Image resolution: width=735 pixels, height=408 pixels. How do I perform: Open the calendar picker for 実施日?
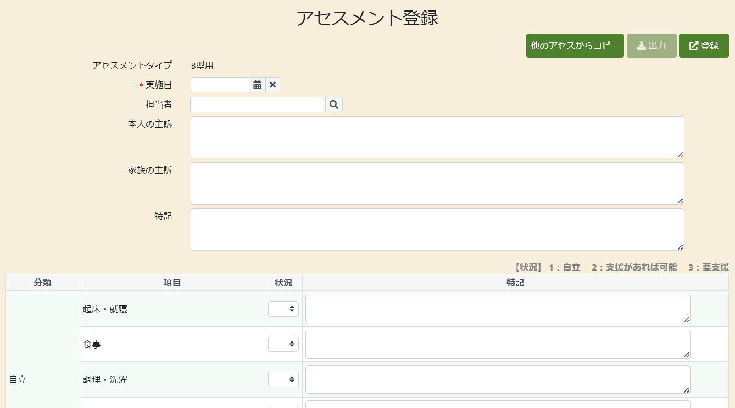[x=257, y=85]
